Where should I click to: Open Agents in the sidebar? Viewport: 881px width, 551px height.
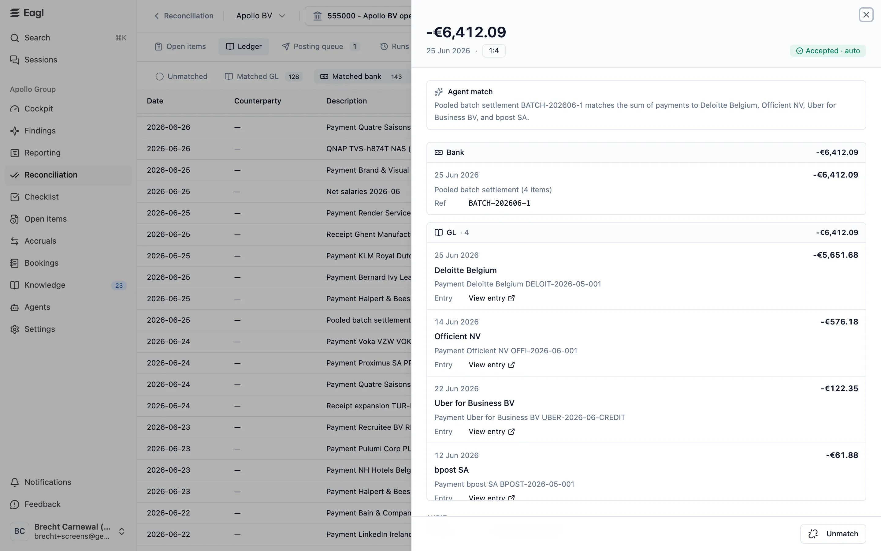pyautogui.click(x=68, y=307)
